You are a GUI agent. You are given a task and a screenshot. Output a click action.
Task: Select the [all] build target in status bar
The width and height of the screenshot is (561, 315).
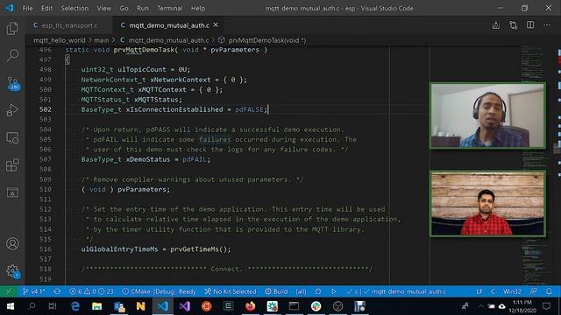(301, 291)
